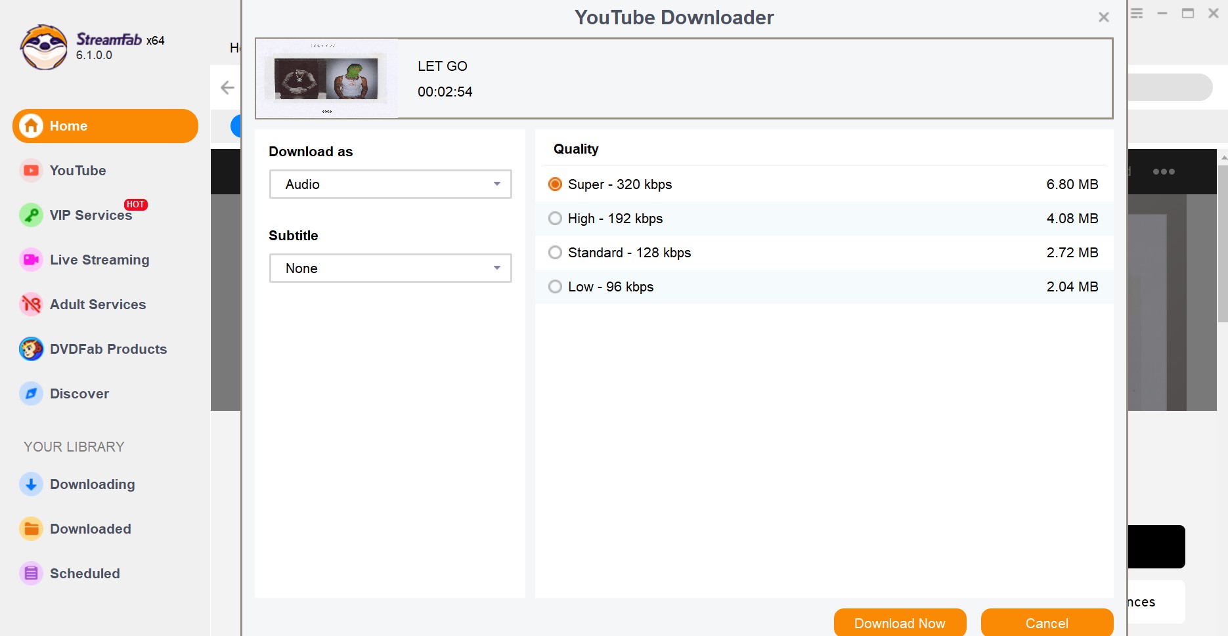The height and width of the screenshot is (636, 1228).
Task: Click the Scheduled list icon
Action: pyautogui.click(x=31, y=574)
